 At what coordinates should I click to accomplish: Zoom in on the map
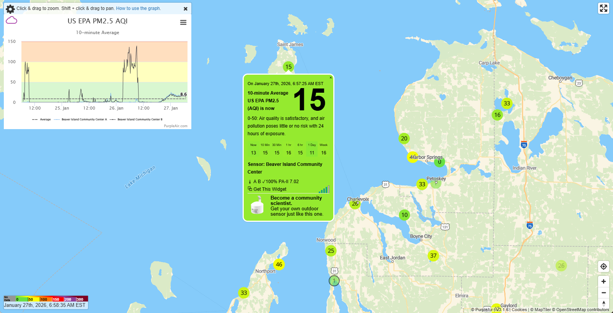click(x=603, y=282)
